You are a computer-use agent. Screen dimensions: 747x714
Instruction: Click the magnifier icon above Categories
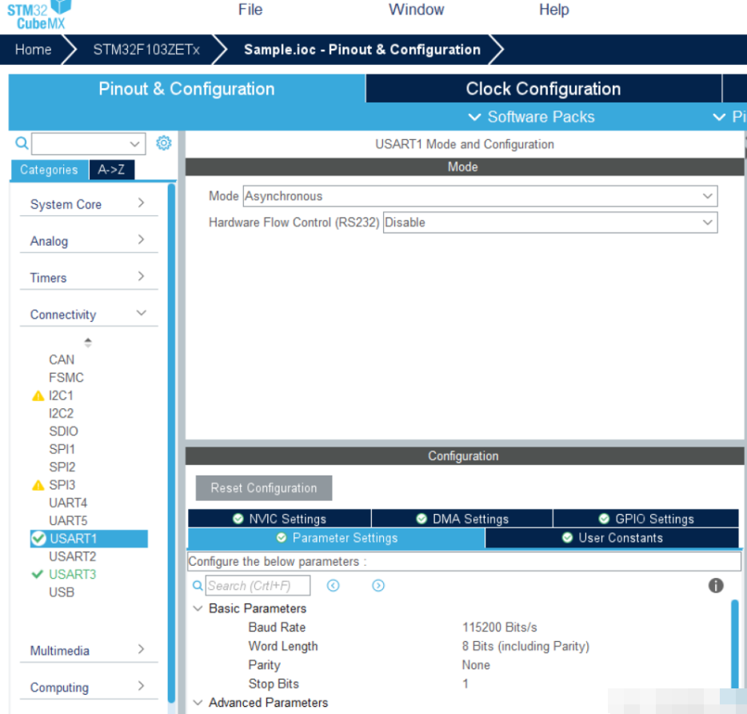pos(22,142)
